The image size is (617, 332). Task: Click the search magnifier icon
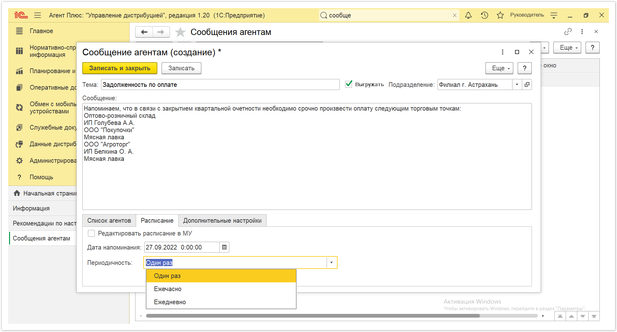coord(324,15)
